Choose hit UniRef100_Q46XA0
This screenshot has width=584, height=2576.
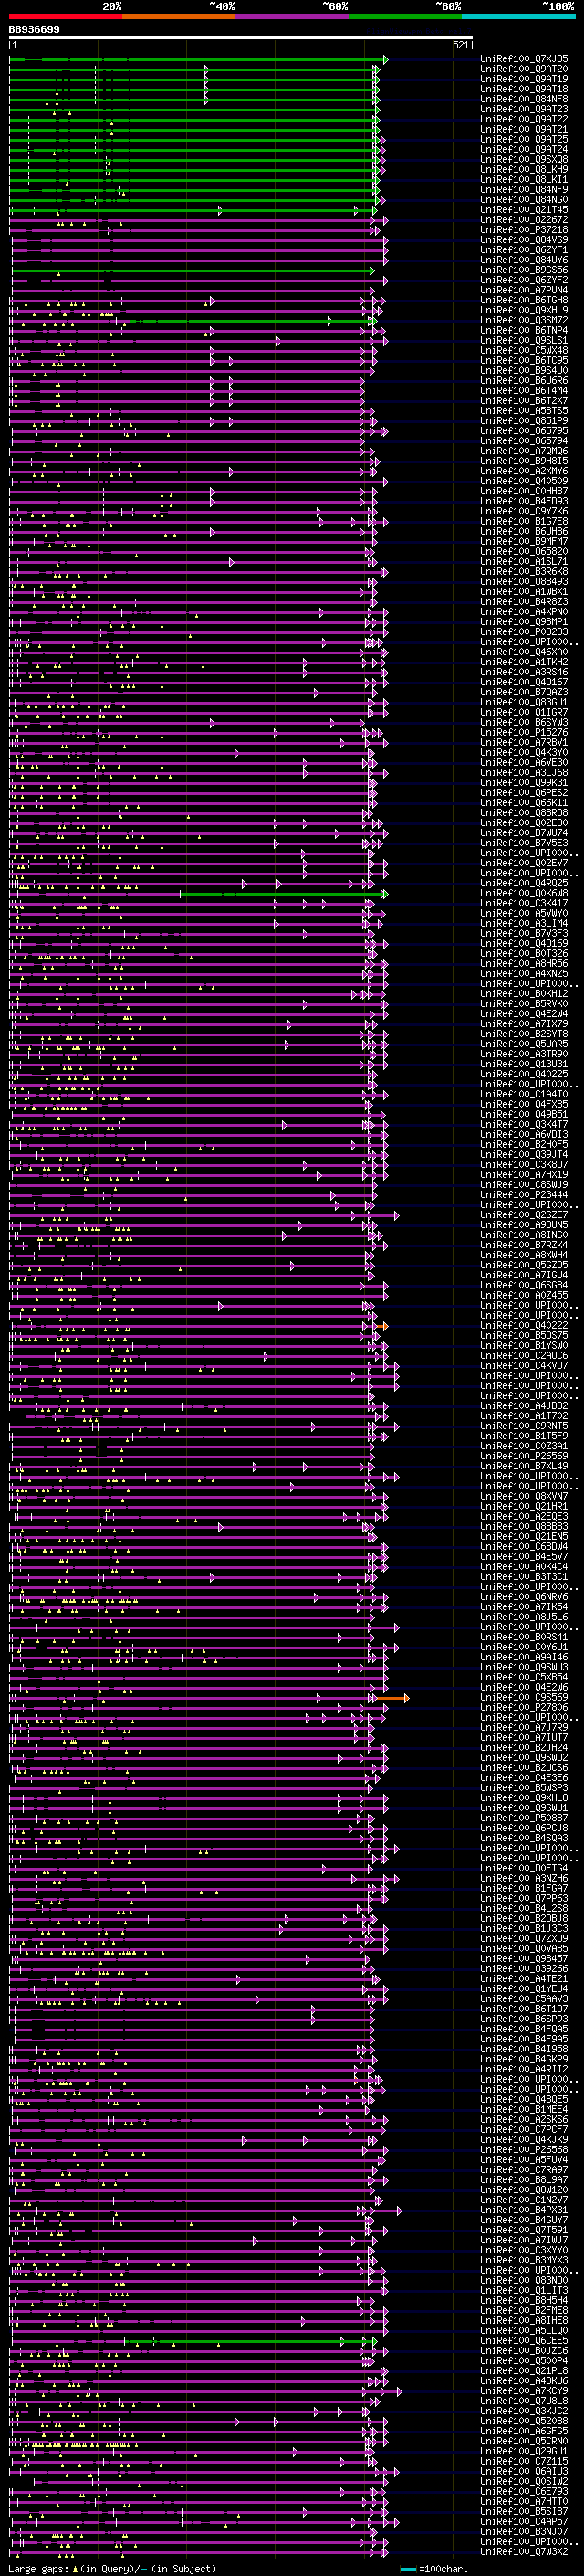click(524, 652)
